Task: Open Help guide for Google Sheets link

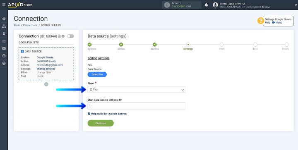Action: [x=107, y=114]
